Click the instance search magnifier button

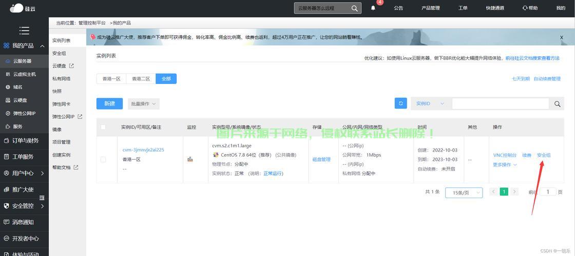click(x=558, y=104)
